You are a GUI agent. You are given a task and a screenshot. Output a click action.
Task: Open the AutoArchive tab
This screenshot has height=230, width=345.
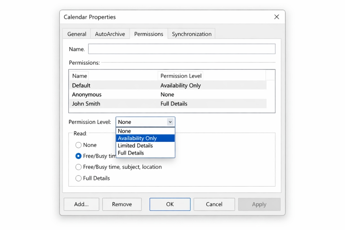click(x=110, y=34)
